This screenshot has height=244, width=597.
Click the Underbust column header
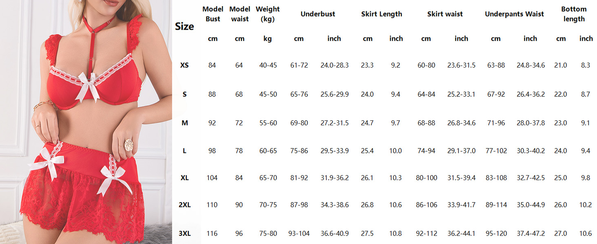pyautogui.click(x=318, y=14)
